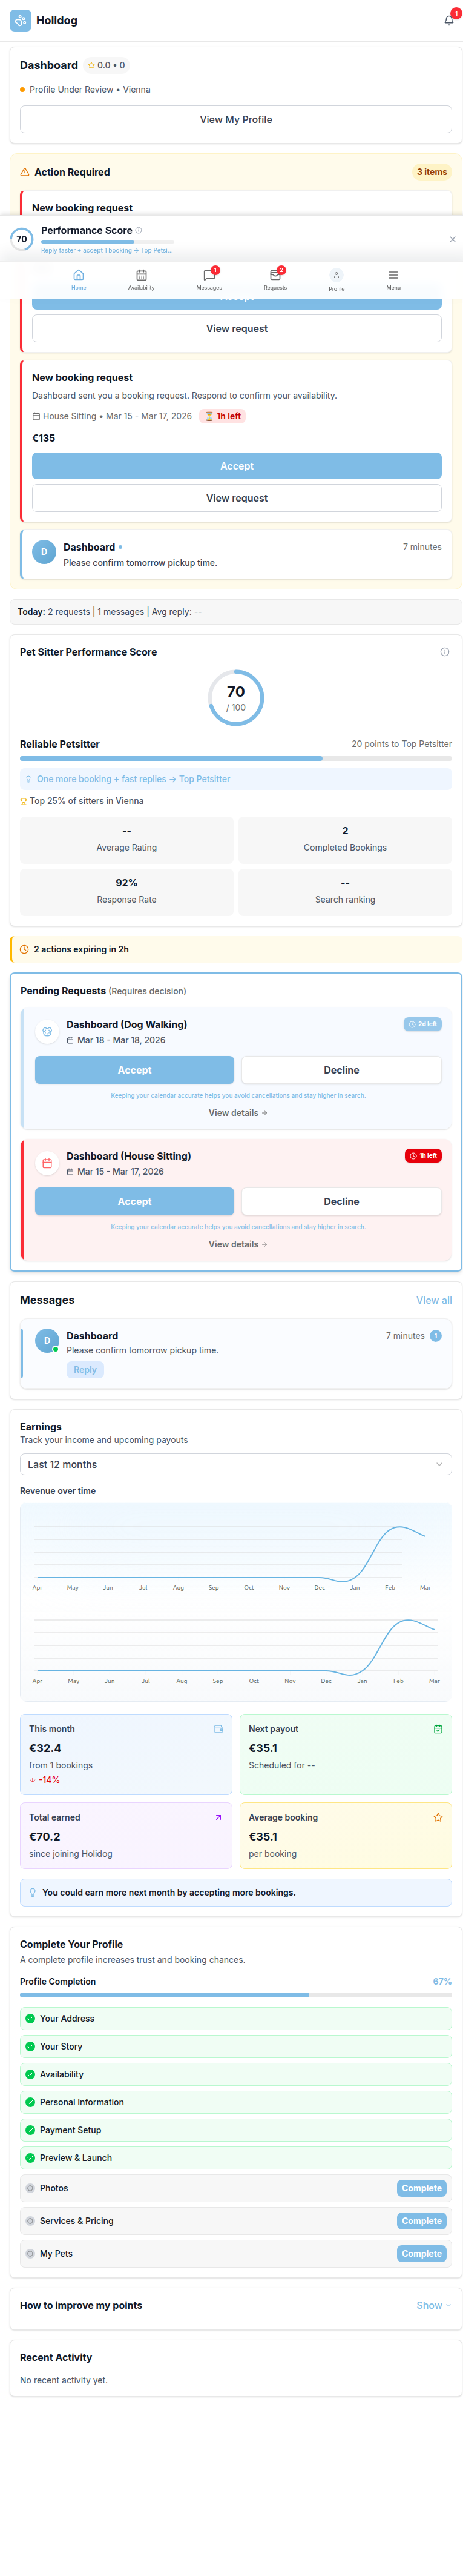Screen dimensions: 463x2576
Task: Decline the House Sitting pending request
Action: 341,1201
